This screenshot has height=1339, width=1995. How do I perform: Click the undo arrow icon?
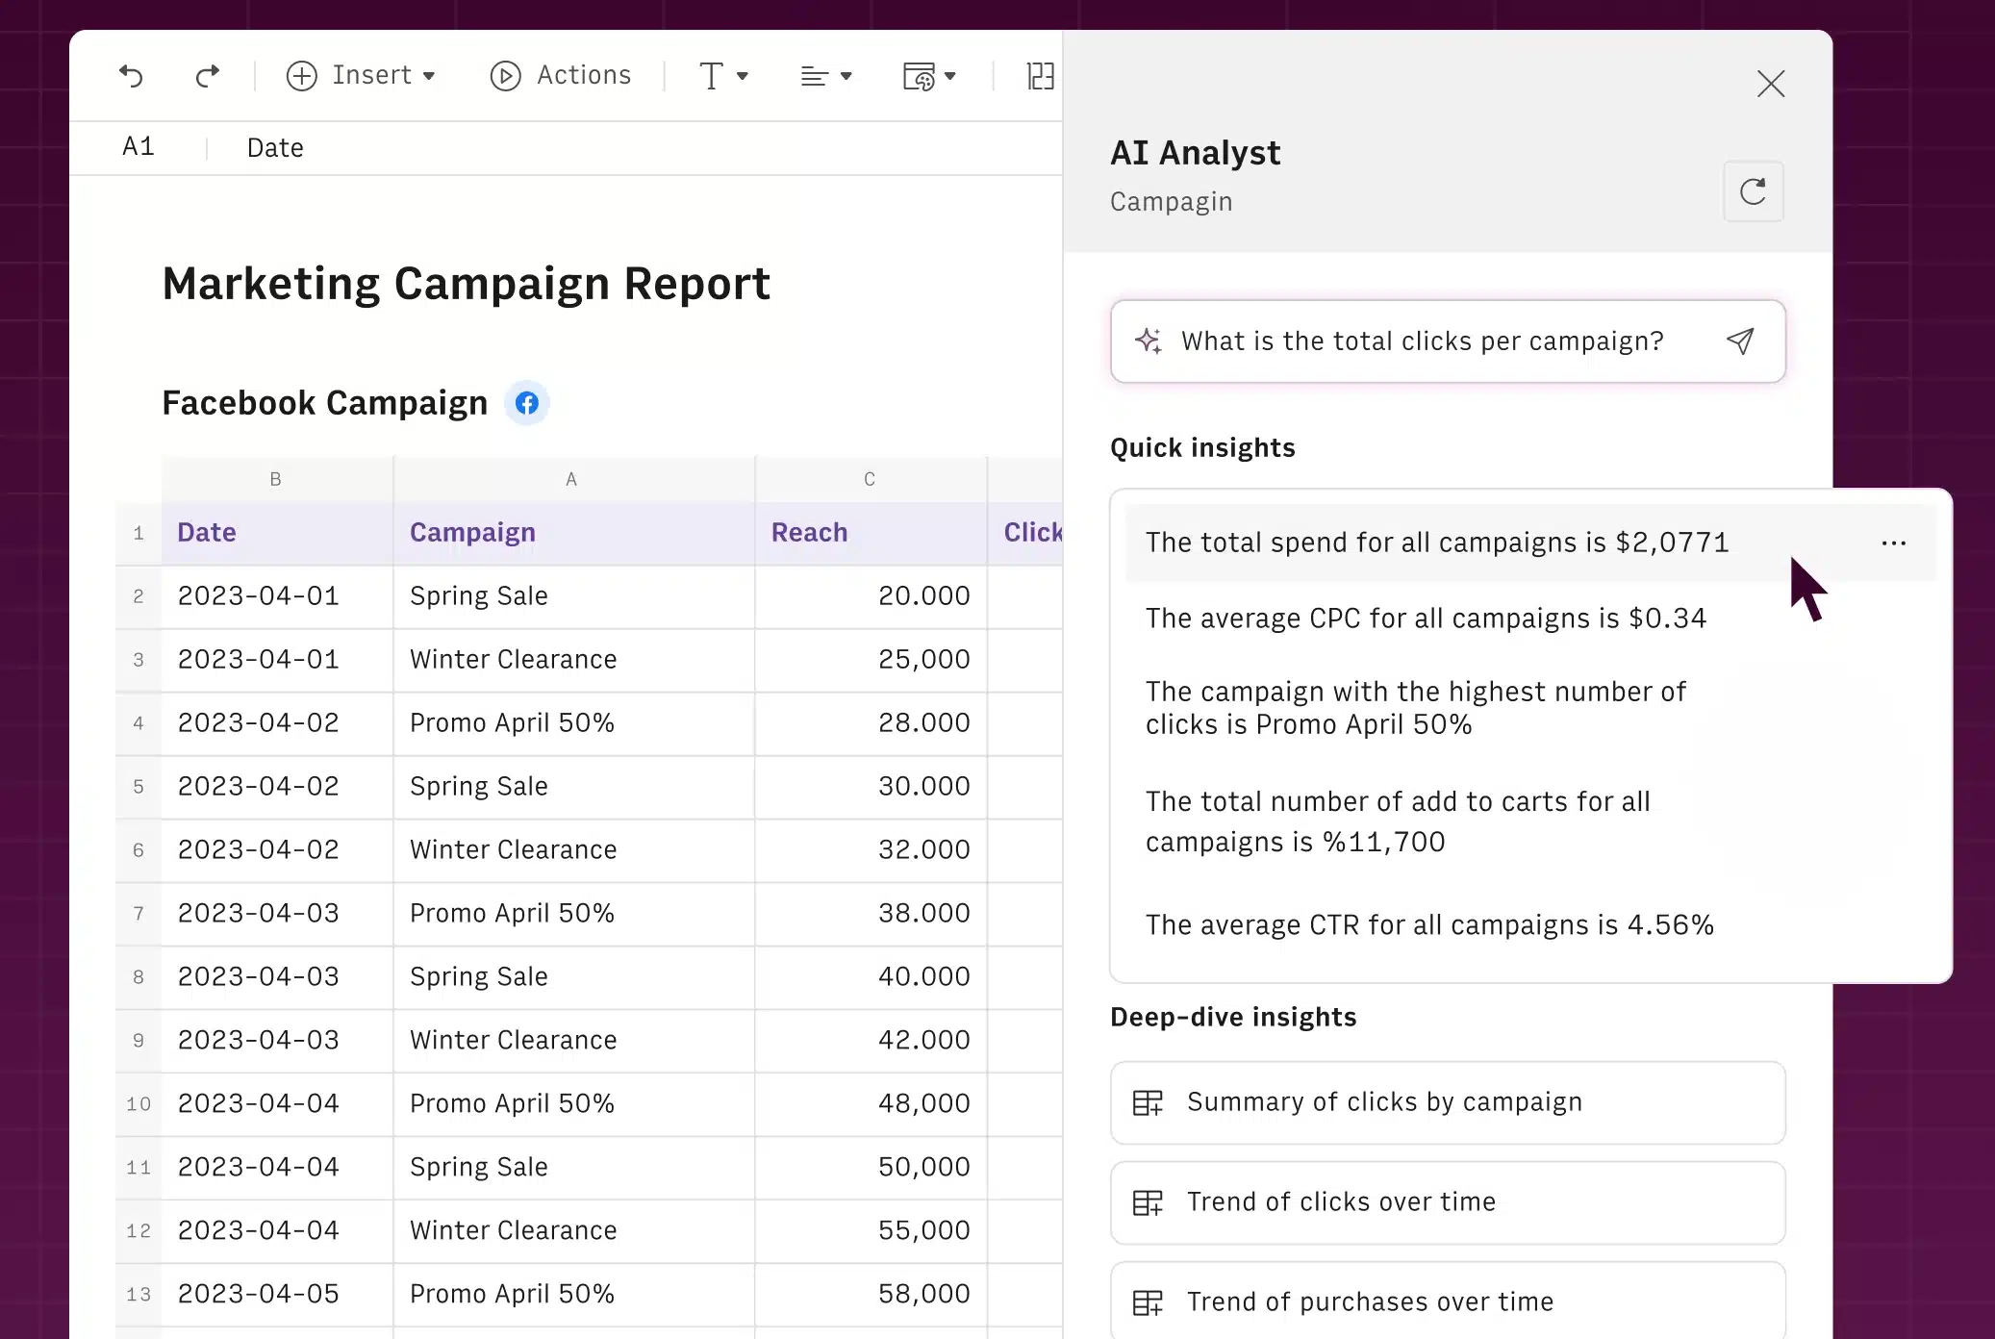[x=132, y=76]
